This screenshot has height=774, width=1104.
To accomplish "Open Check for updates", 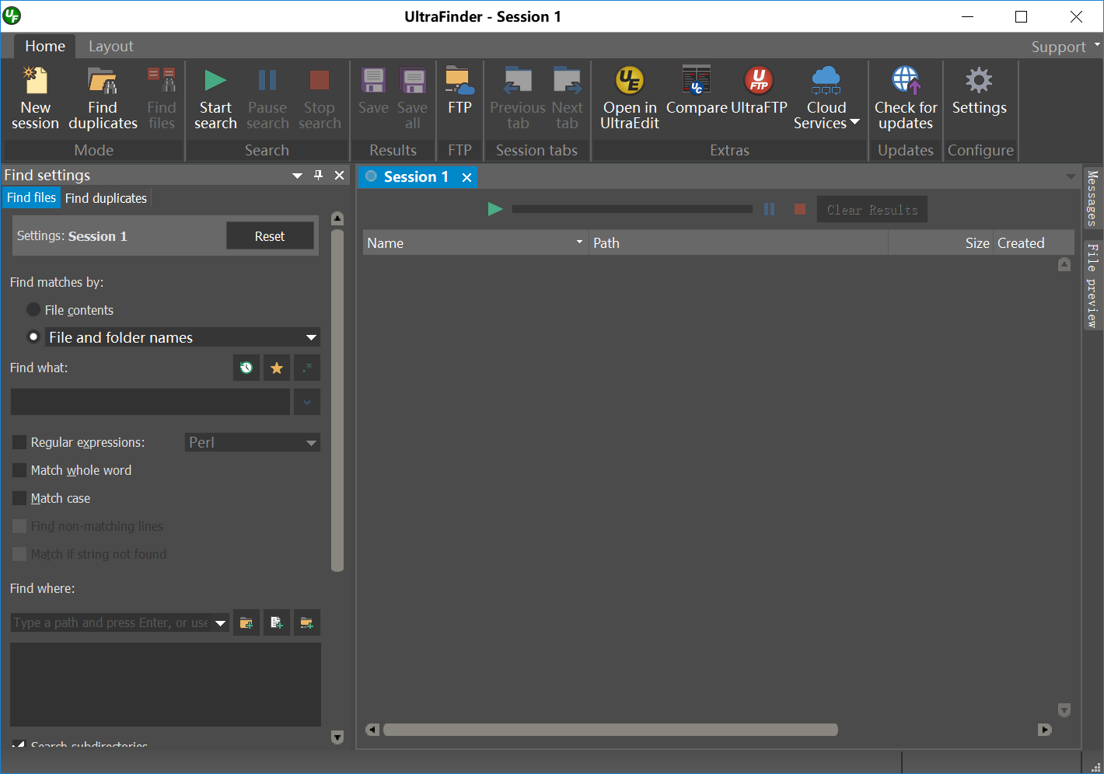I will click(906, 98).
